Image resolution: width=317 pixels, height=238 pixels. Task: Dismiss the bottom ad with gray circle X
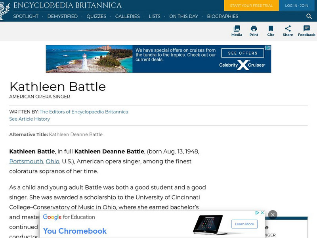272,215
